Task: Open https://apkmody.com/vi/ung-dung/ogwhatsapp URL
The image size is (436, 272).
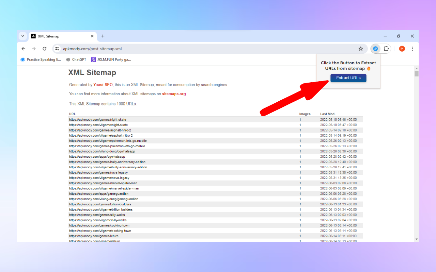Action: coord(102,151)
